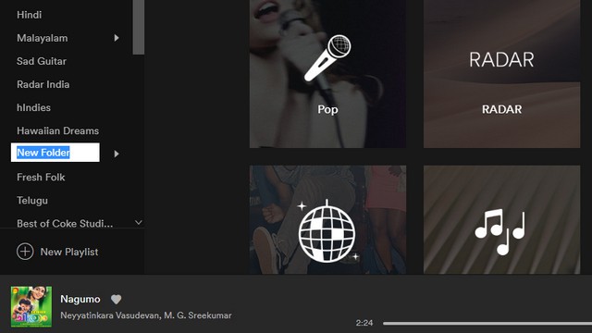Expand the New Folder arrow
Screen dimensions: 592x333
click(x=117, y=154)
